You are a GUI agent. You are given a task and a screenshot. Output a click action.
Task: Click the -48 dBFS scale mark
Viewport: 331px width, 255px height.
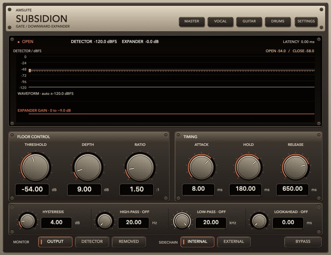(24, 69)
